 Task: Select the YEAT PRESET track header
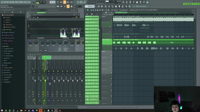107,42
